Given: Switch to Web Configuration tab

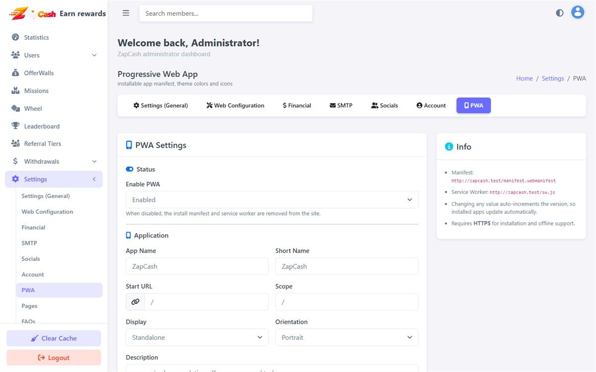Looking at the screenshot, I should 235,105.
